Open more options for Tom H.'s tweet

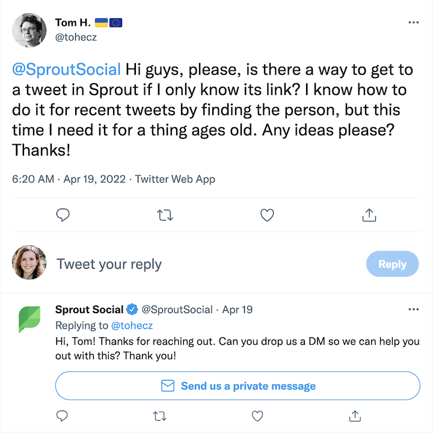tap(413, 22)
